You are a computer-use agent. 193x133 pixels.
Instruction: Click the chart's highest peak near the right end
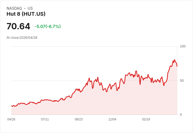click(174, 60)
